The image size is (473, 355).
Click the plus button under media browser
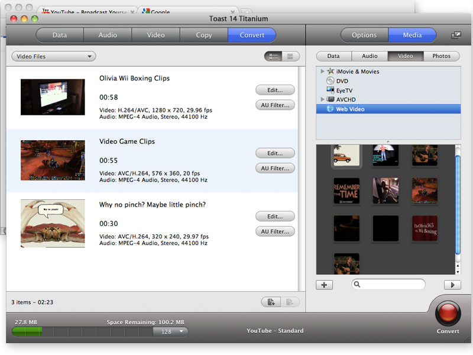[x=324, y=285]
